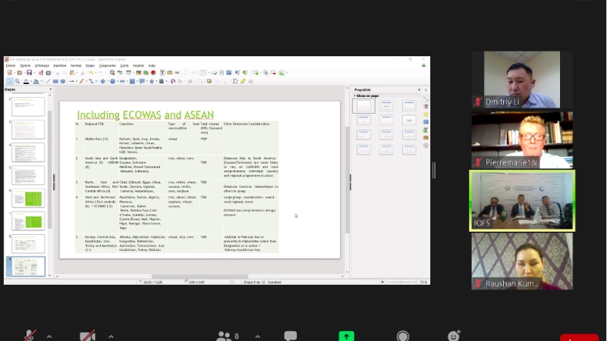The height and width of the screenshot is (341, 607).
Task: Choose the blank slide layout in Propriétés
Action: pos(365,106)
